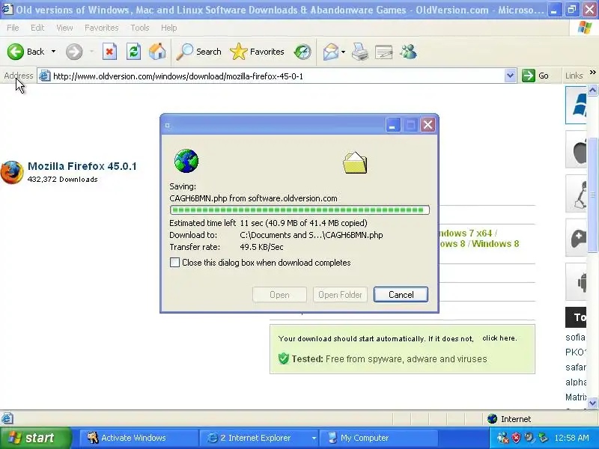
Task: Click the grayed Forward arrow button
Action: point(74,52)
